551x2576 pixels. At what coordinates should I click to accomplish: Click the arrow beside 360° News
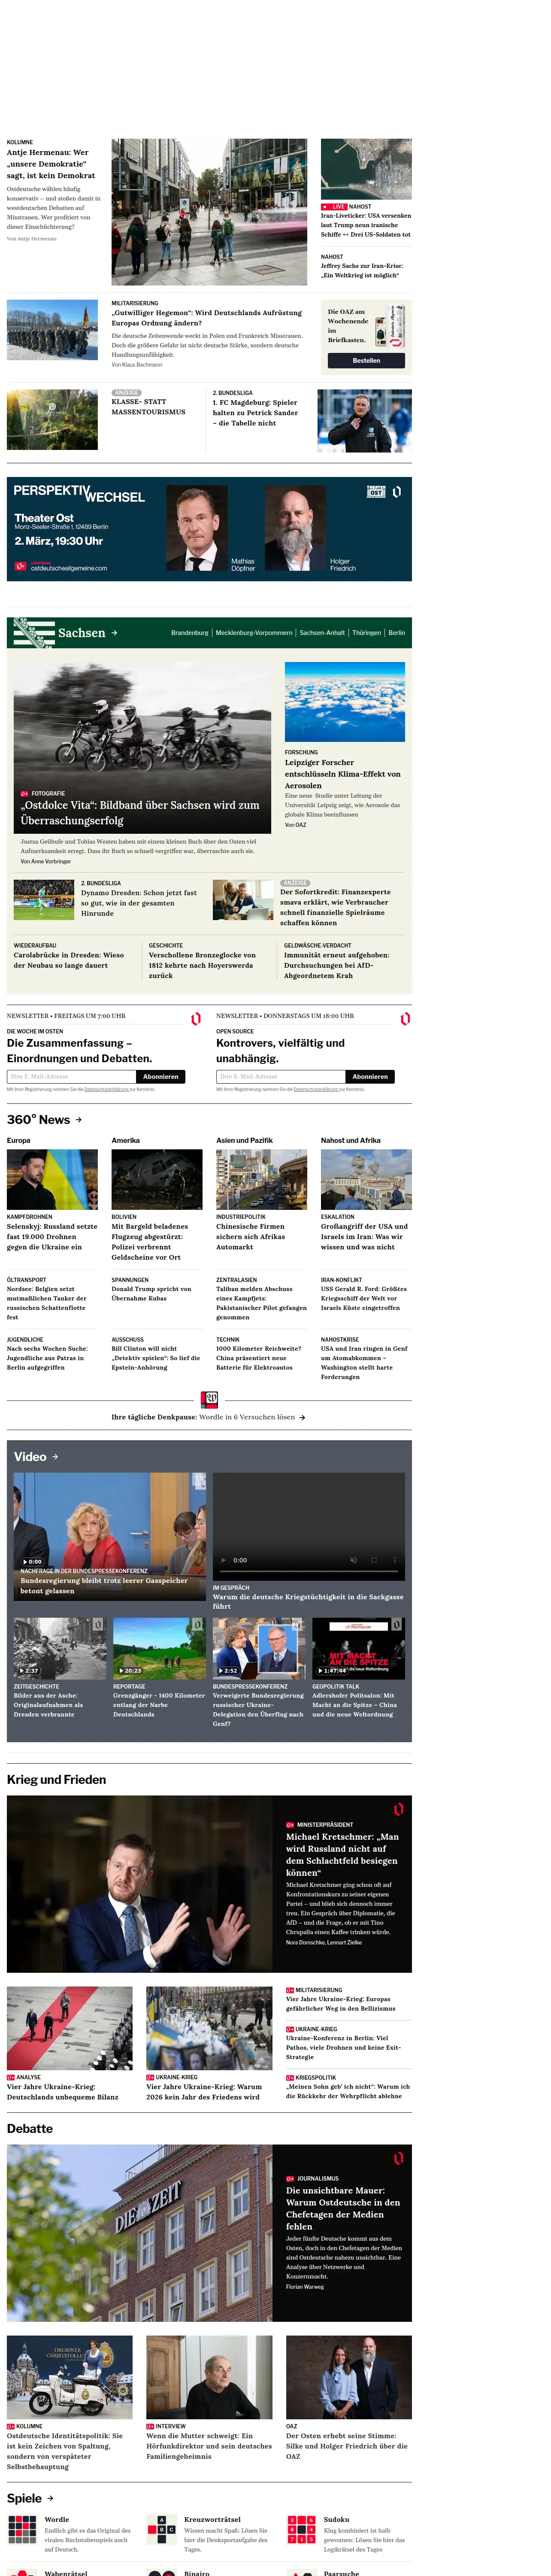coord(79,1120)
